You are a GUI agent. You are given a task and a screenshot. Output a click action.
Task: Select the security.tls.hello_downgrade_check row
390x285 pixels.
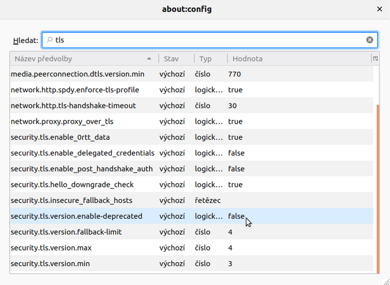tap(72, 185)
